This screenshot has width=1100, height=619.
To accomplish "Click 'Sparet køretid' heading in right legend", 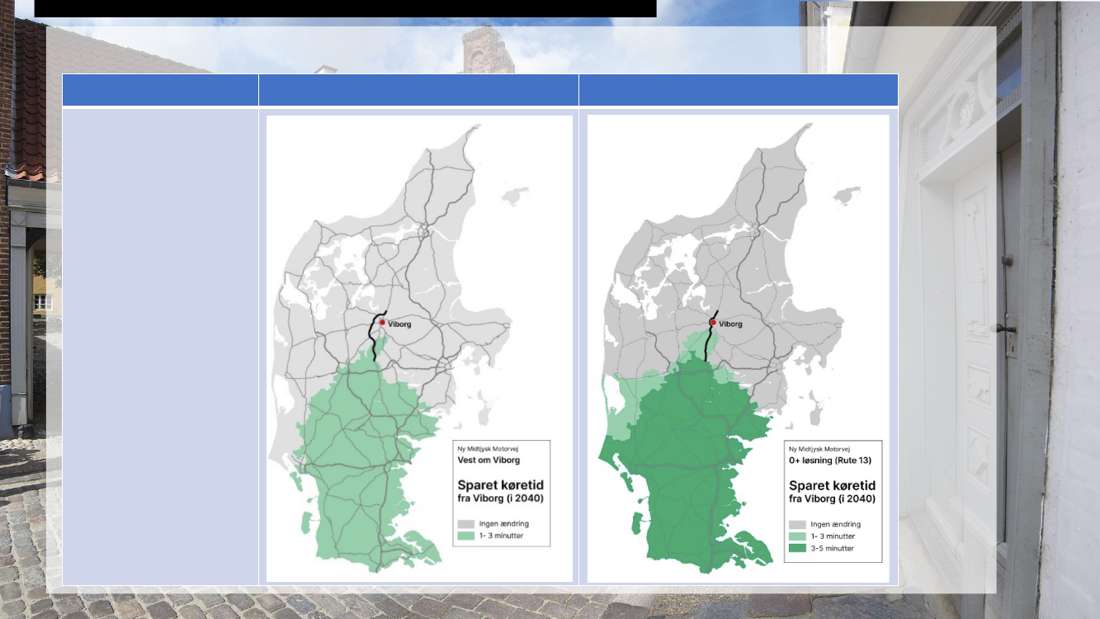I will [x=832, y=485].
